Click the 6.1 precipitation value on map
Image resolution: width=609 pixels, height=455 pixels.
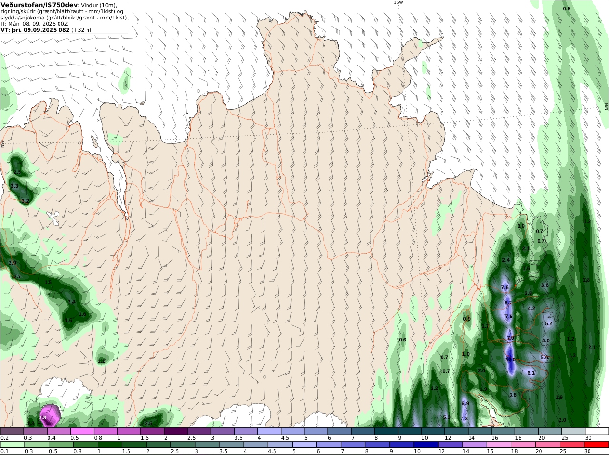click(x=531, y=373)
